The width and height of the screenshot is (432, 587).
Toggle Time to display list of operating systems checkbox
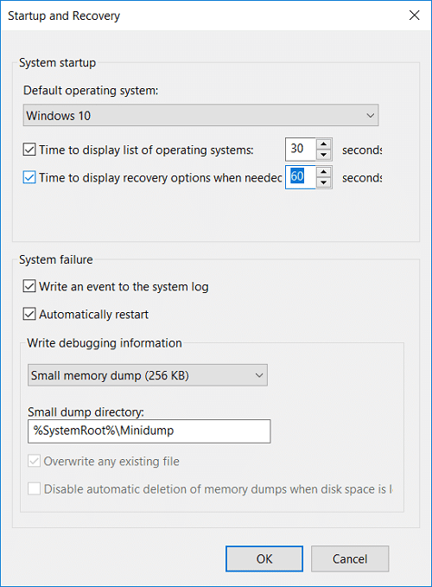click(29, 150)
